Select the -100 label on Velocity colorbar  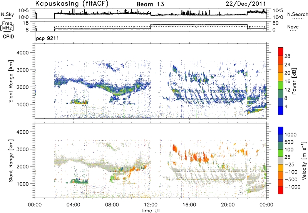291,172
